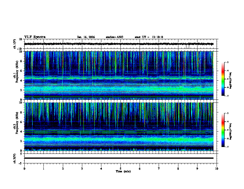This screenshot has height=189, width=244.
Task: Click the "ch.3(V)" axis label
Action: click(x=14, y=158)
